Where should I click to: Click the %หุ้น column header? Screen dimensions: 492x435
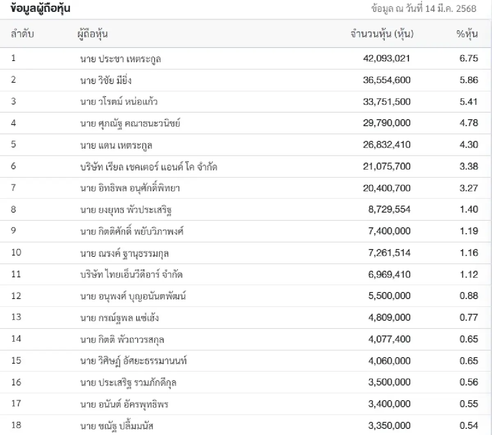click(467, 34)
